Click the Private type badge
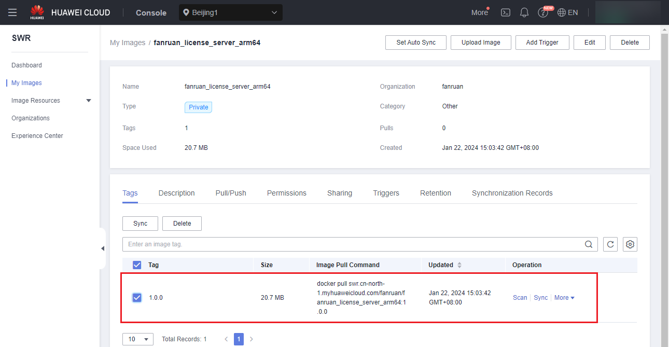 pyautogui.click(x=198, y=107)
